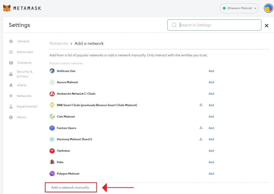Click the About info icon

11,117
